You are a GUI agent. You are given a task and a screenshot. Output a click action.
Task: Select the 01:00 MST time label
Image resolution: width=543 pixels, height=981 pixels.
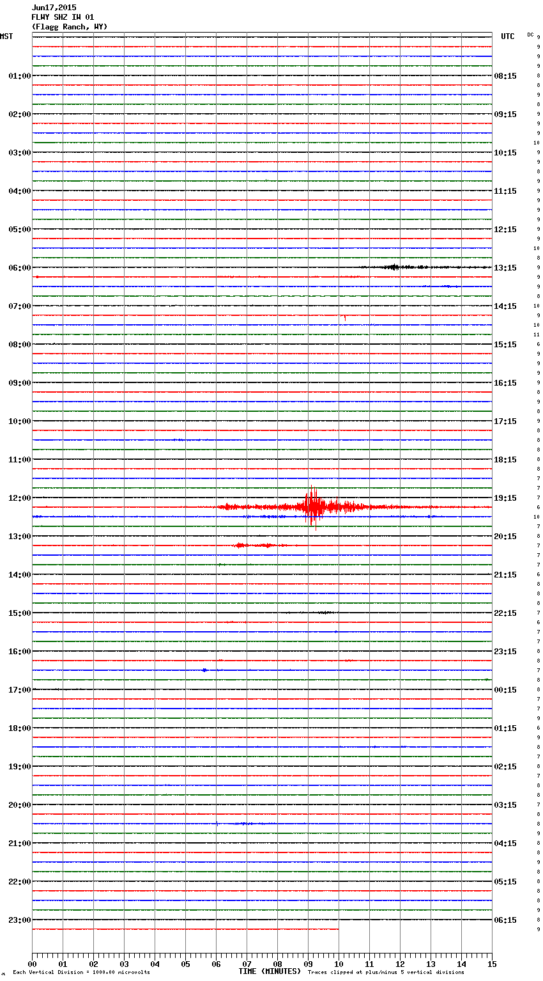click(x=20, y=76)
